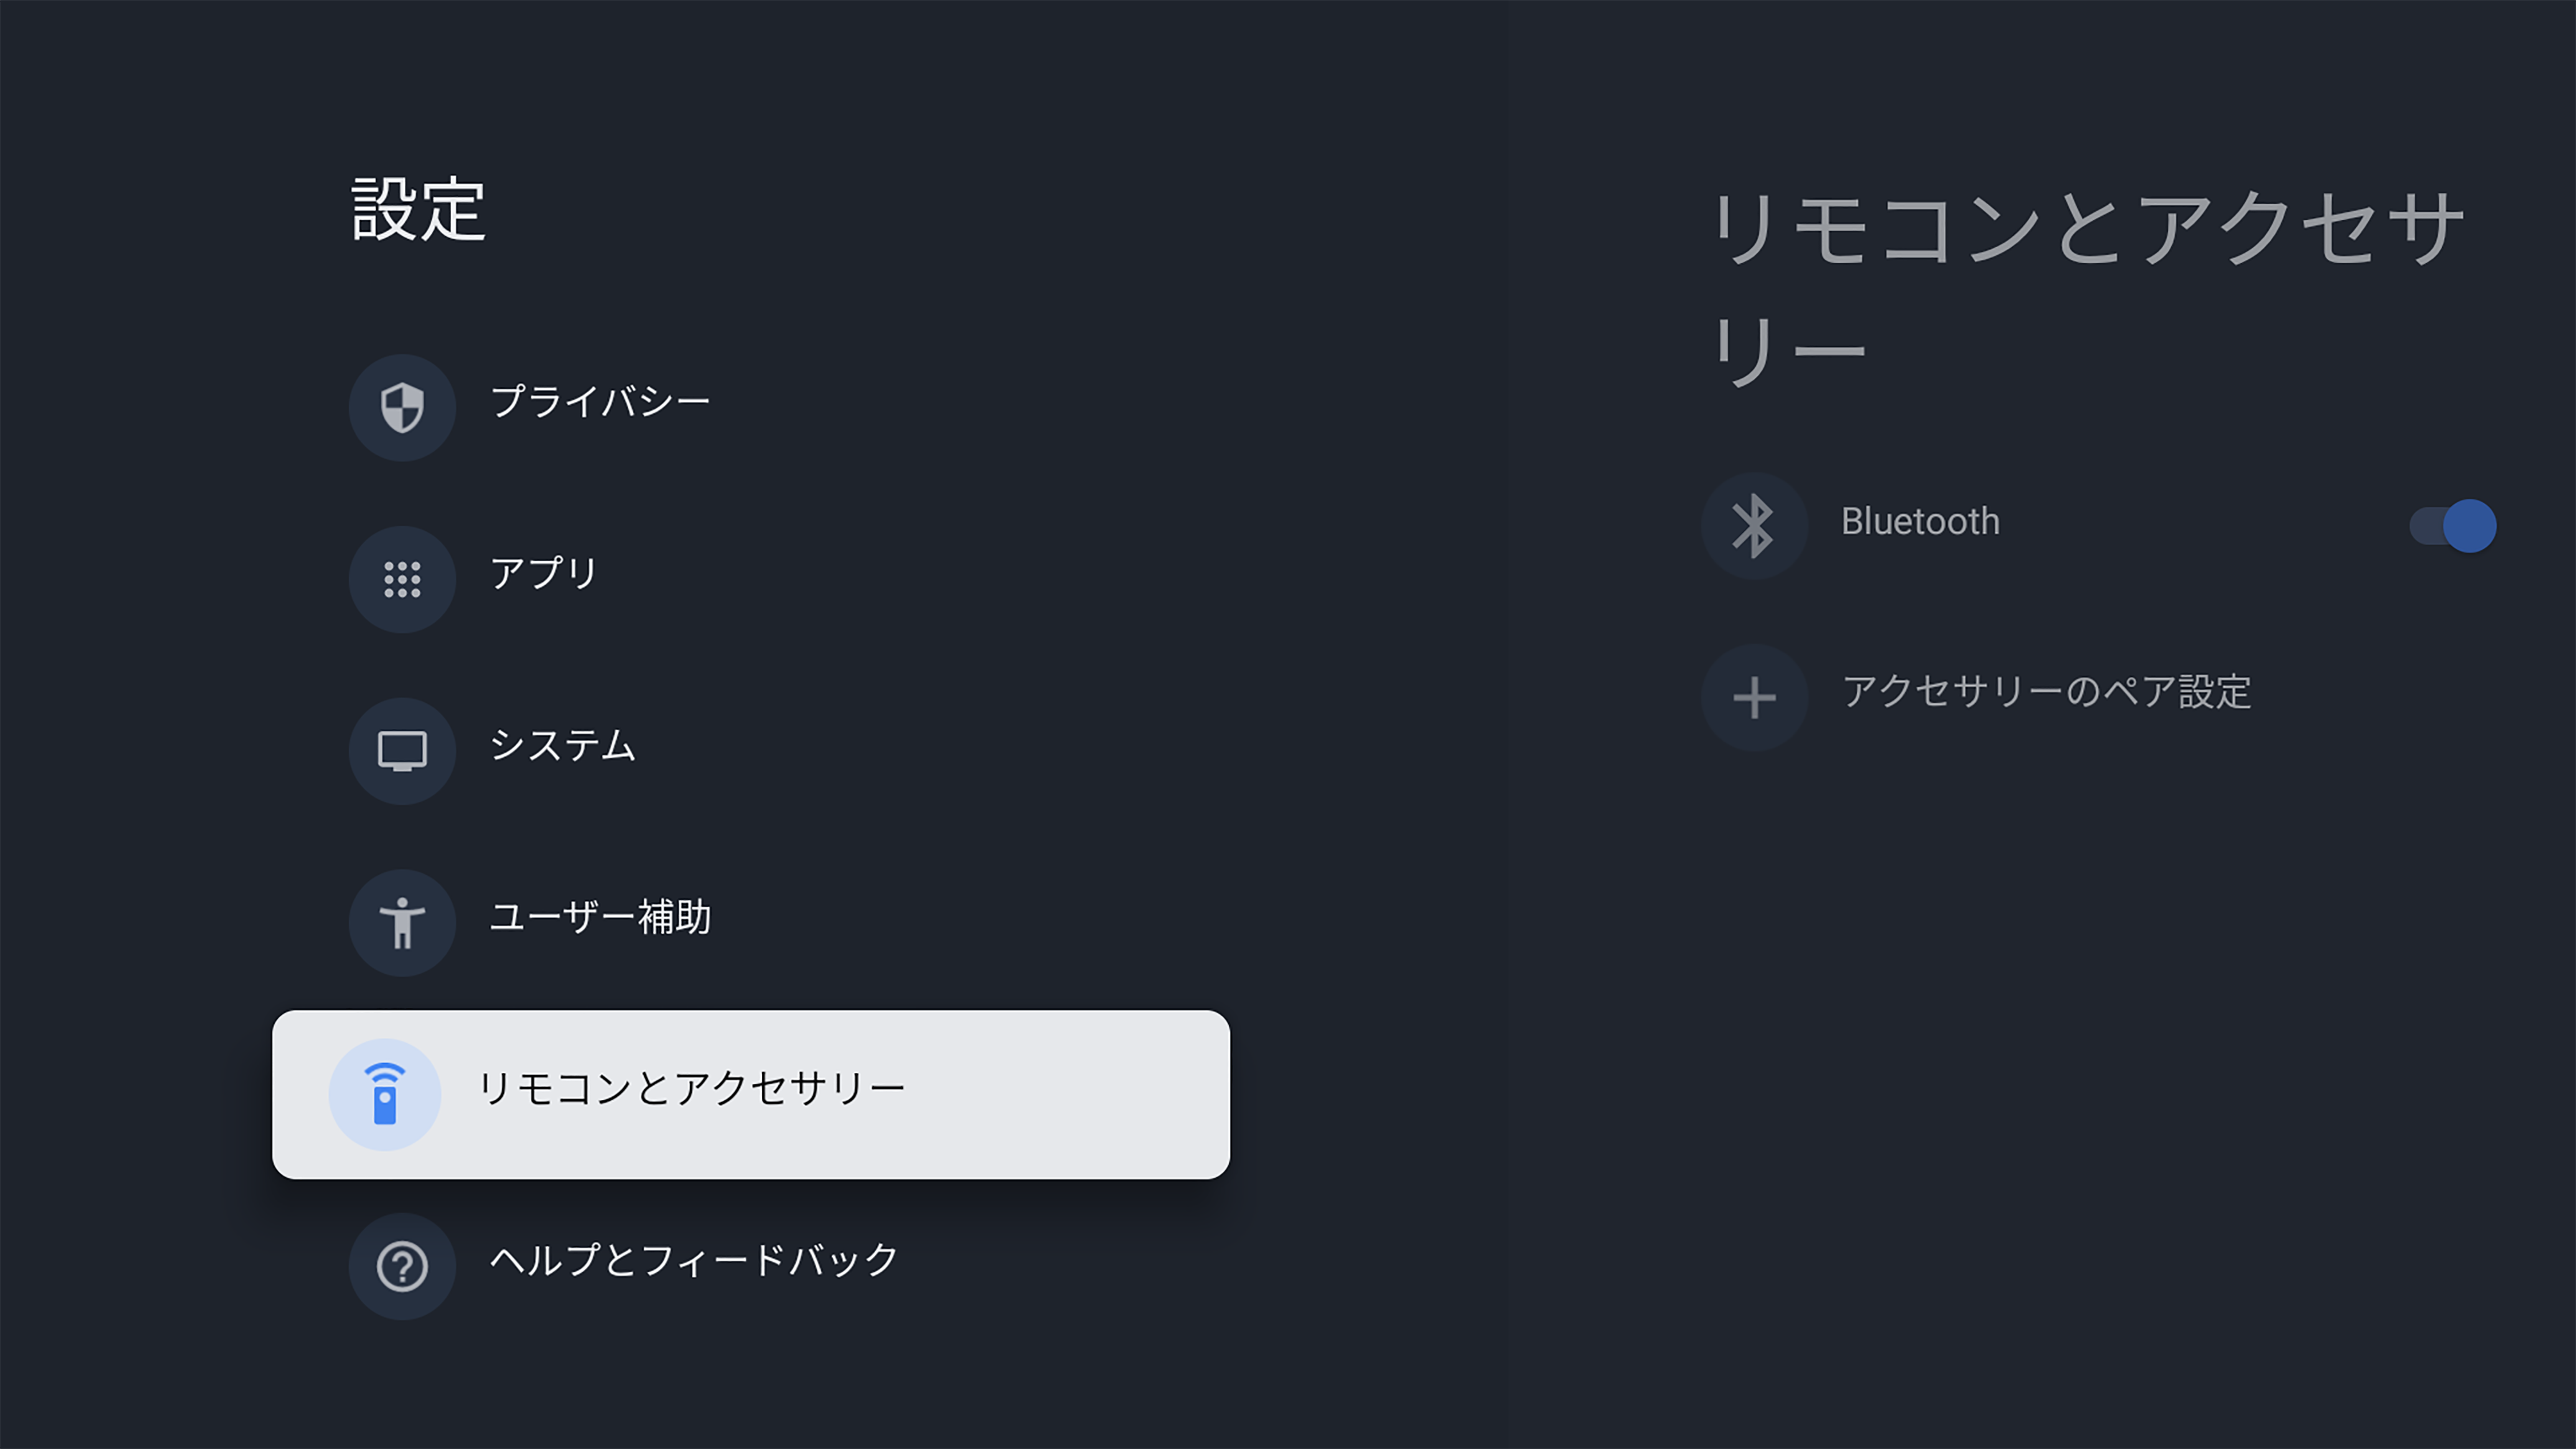The image size is (2576, 1449).
Task: Select highlighted リモコンとアクセサリー row
Action: [x=751, y=1094]
